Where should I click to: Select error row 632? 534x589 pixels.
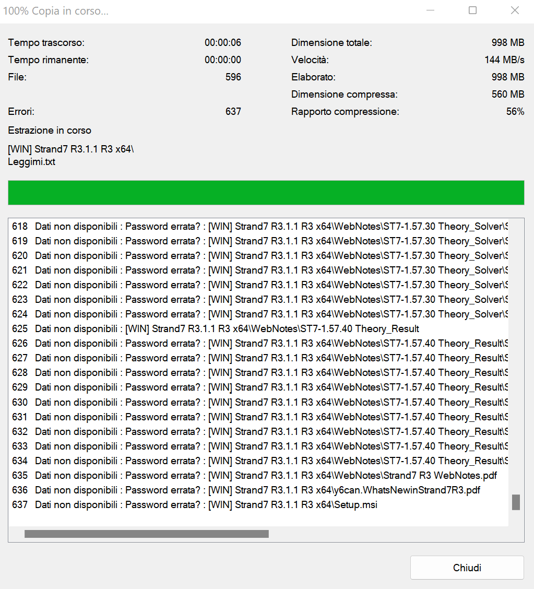coord(258,432)
